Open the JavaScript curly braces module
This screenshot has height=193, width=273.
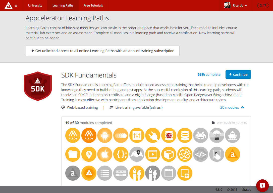[121, 154]
